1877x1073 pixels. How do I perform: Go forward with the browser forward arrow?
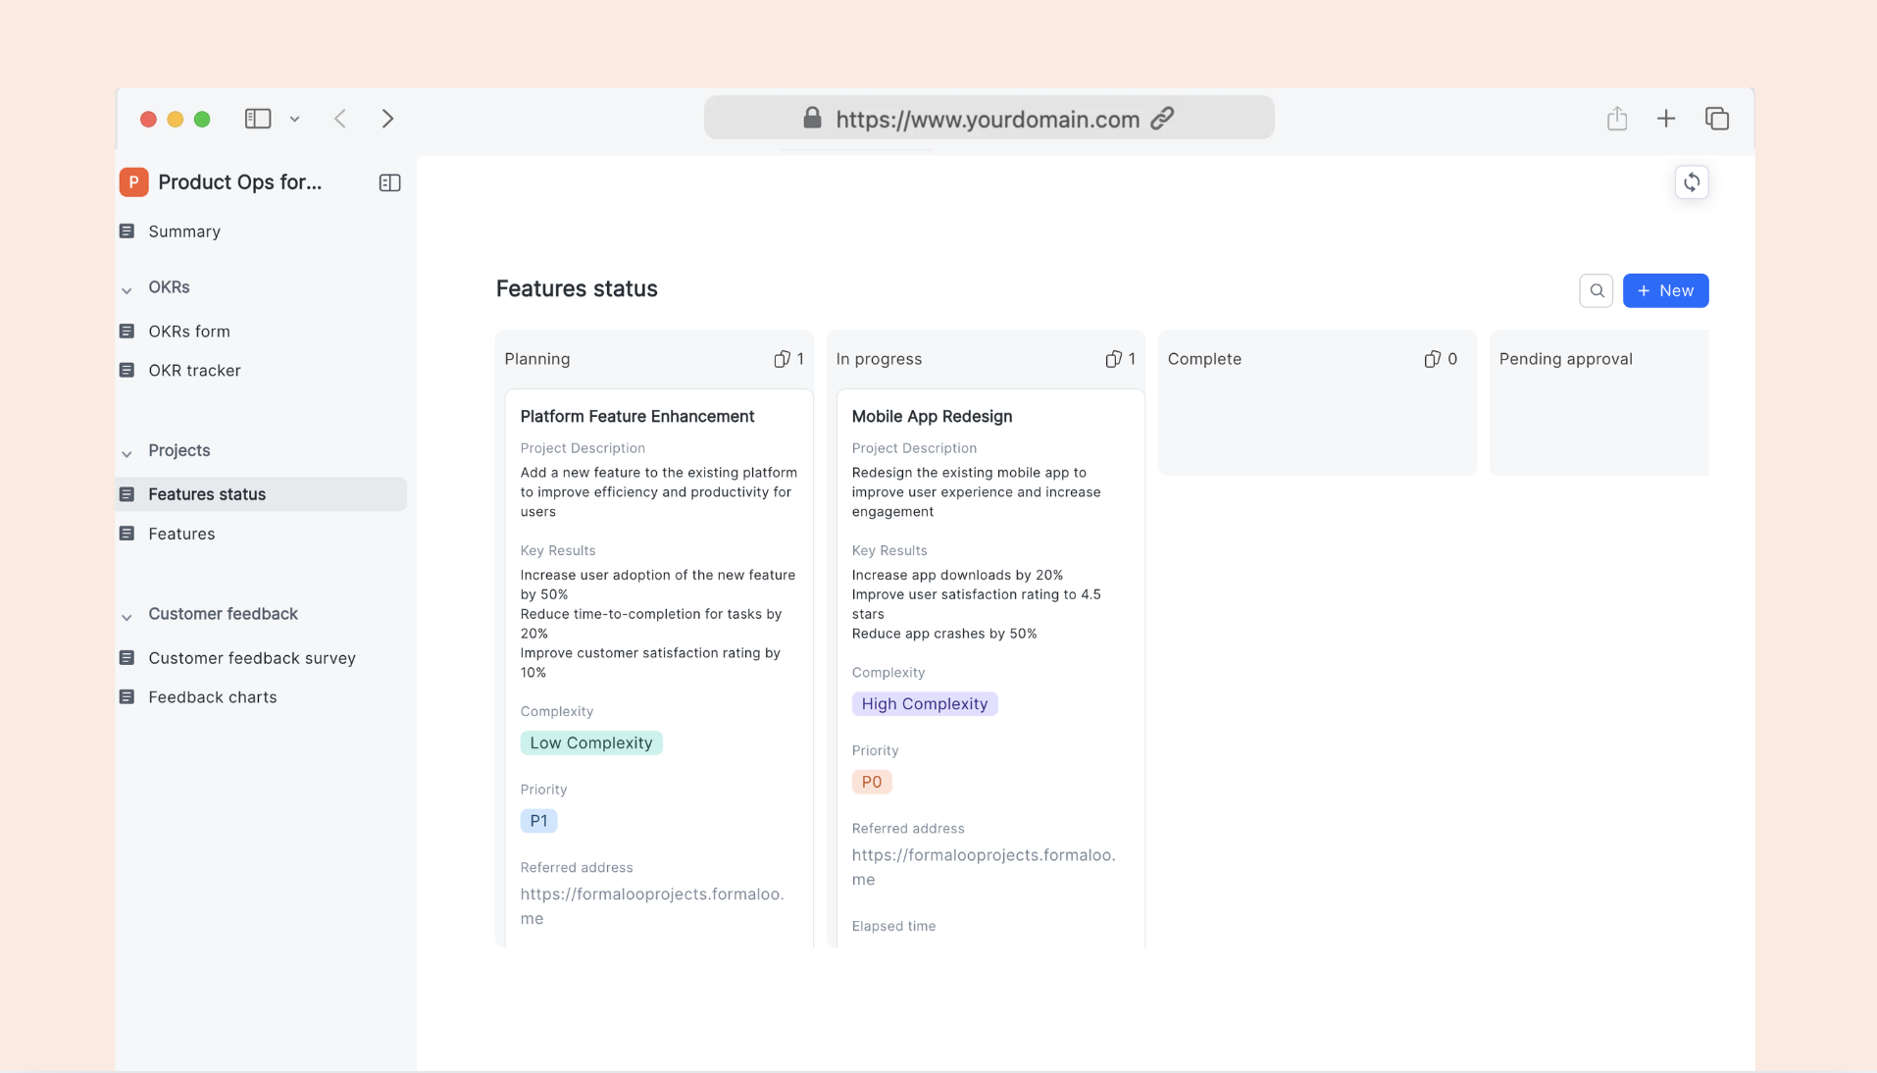coord(387,119)
